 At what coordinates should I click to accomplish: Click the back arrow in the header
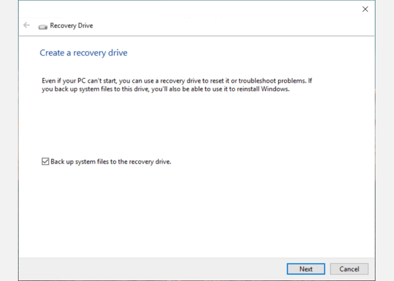[26, 25]
